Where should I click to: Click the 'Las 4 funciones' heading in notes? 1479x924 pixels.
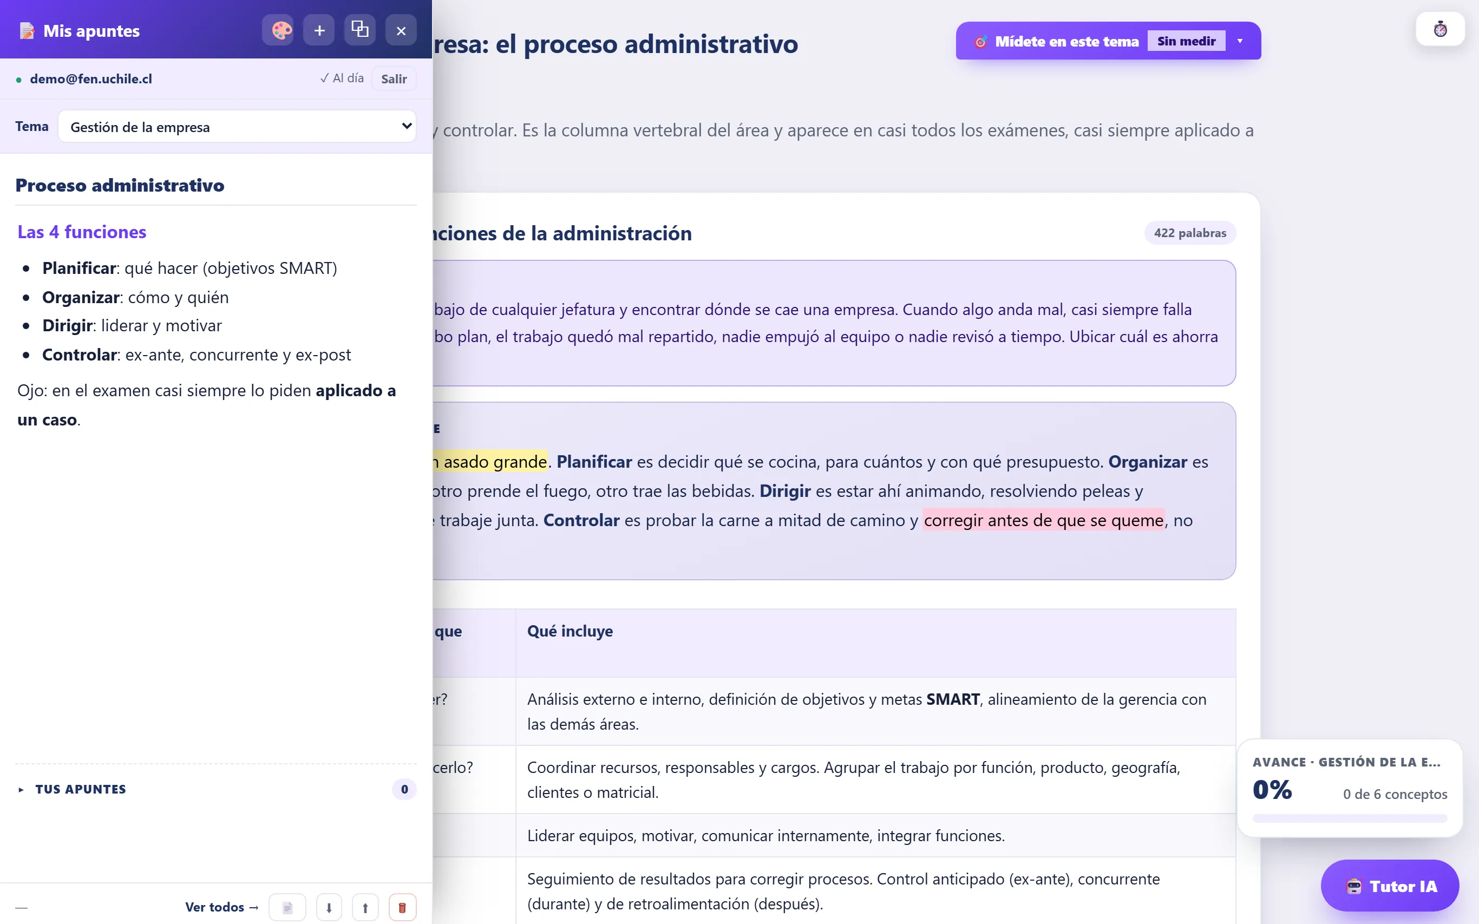coord(82,232)
